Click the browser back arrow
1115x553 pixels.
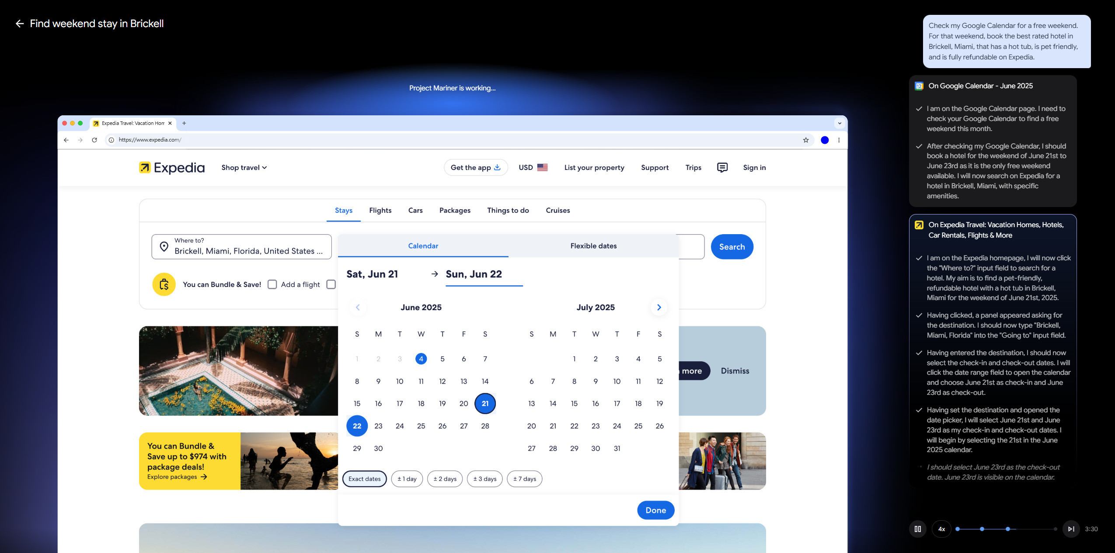66,140
